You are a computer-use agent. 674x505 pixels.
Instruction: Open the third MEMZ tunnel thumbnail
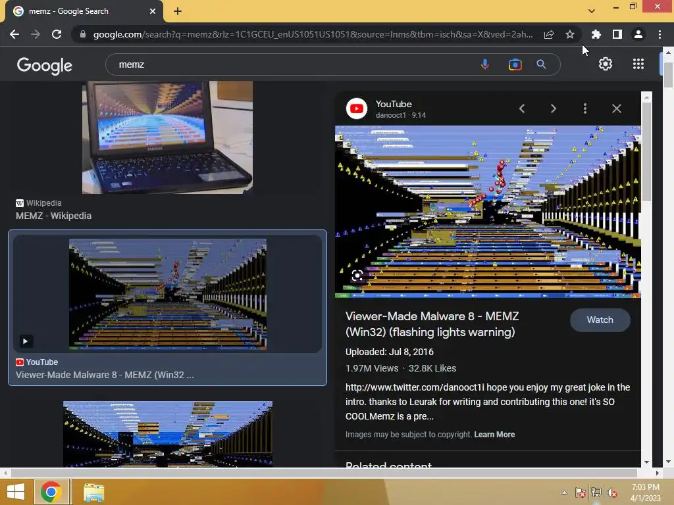tap(168, 434)
